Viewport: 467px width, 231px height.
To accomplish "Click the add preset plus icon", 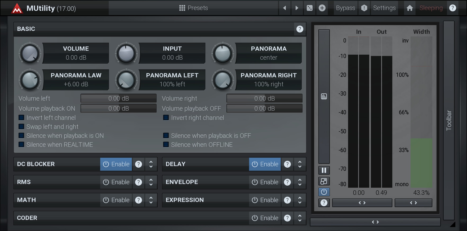I will click(322, 8).
